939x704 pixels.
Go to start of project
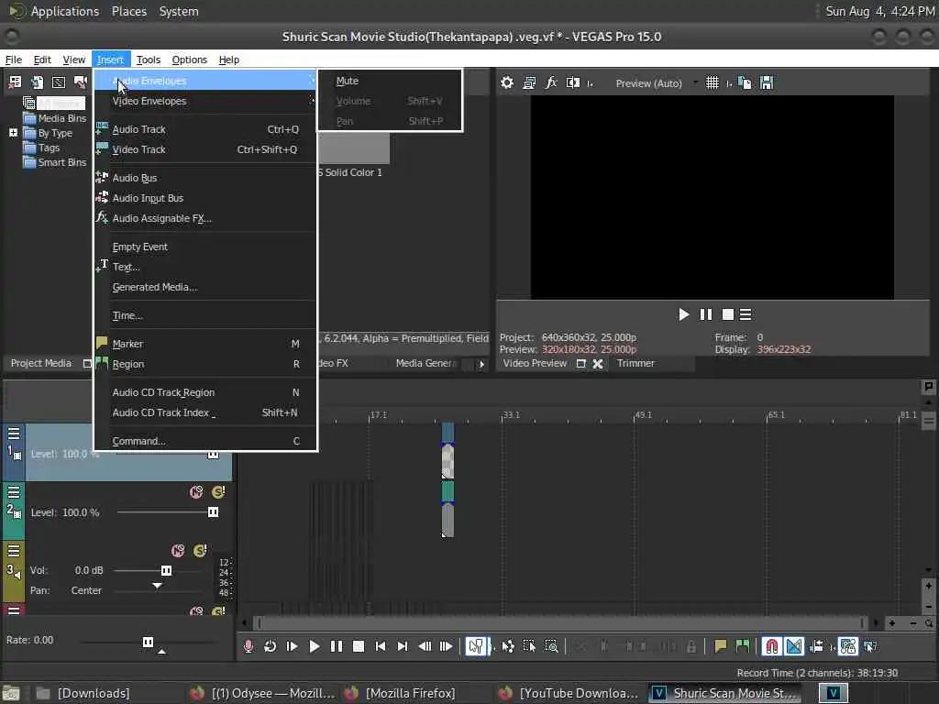[x=381, y=646]
